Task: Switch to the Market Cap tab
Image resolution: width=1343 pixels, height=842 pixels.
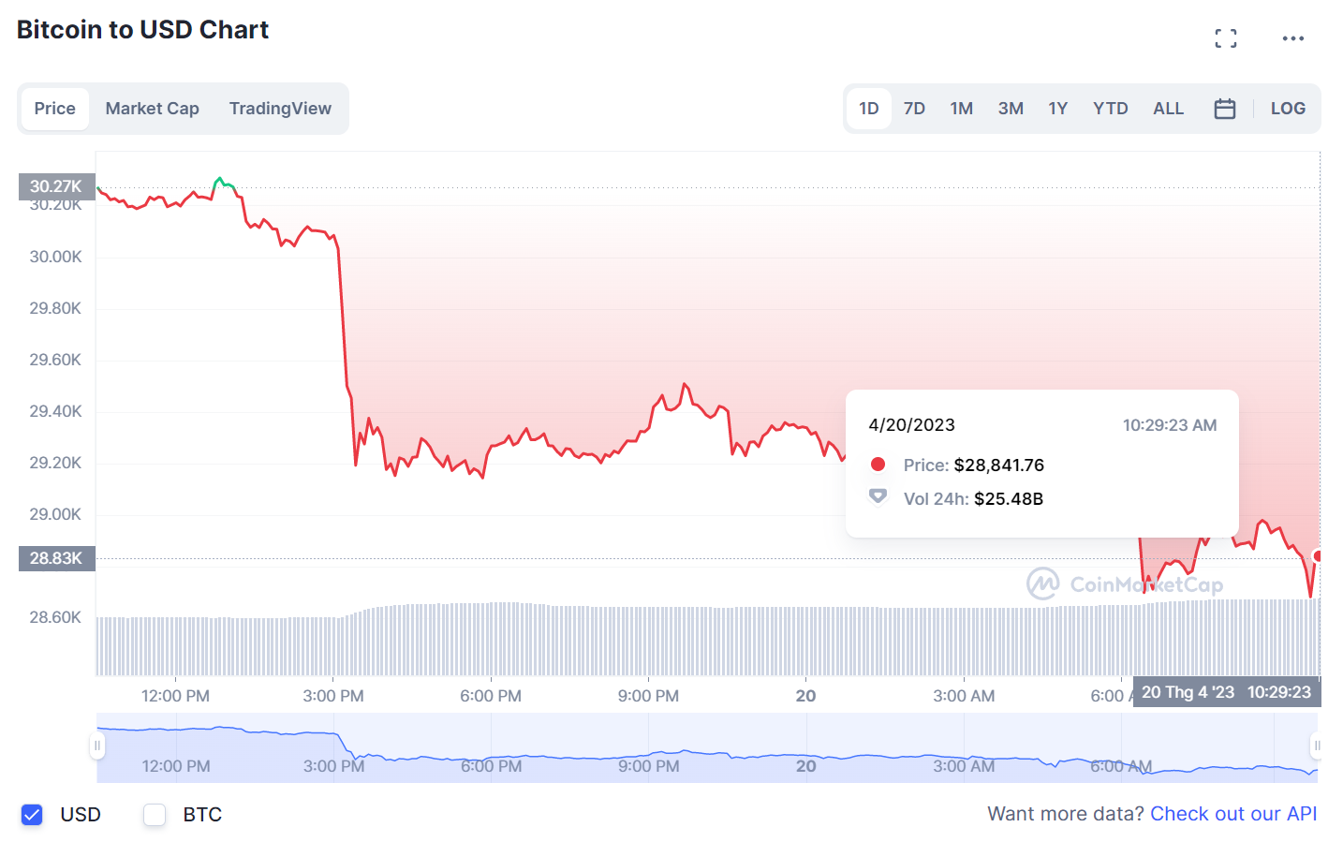Action: (152, 109)
